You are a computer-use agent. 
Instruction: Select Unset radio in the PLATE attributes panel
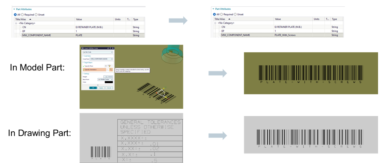coord(36,15)
